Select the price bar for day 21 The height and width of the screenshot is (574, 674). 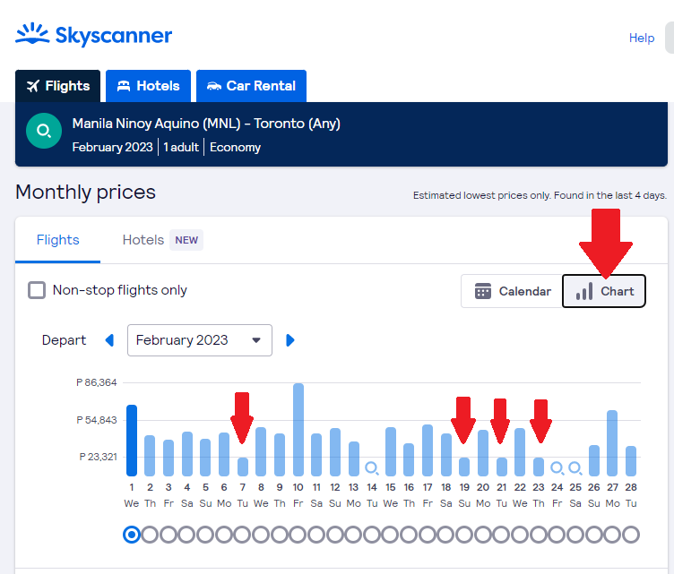502,467
